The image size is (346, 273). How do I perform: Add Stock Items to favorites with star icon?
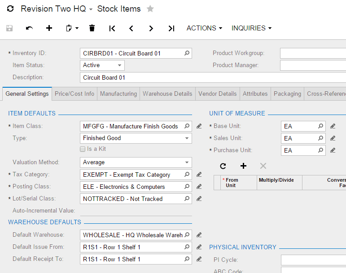click(x=150, y=9)
